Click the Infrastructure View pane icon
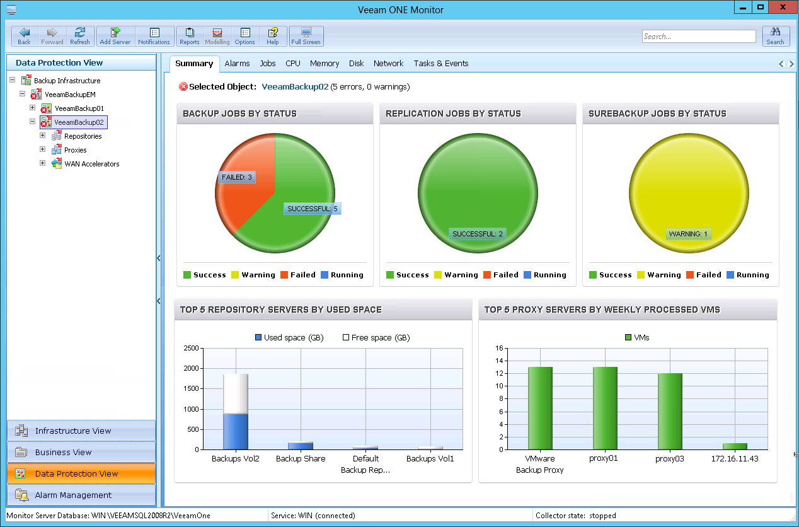799x527 pixels. pos(21,431)
